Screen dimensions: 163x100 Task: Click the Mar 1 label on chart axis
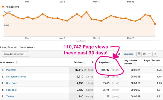[28, 38]
